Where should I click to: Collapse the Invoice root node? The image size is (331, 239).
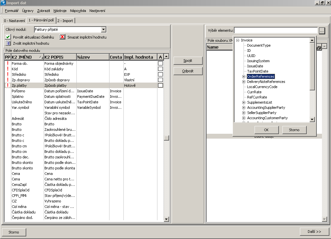tap(238, 40)
